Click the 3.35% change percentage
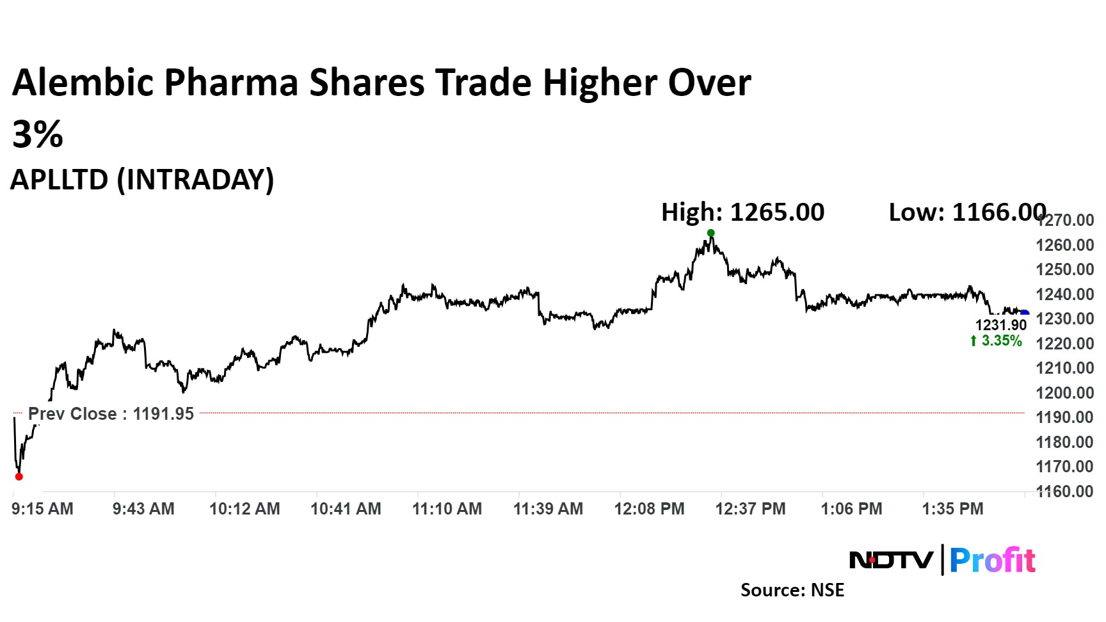Image resolution: width=1106 pixels, height=622 pixels. pyautogui.click(x=1002, y=341)
